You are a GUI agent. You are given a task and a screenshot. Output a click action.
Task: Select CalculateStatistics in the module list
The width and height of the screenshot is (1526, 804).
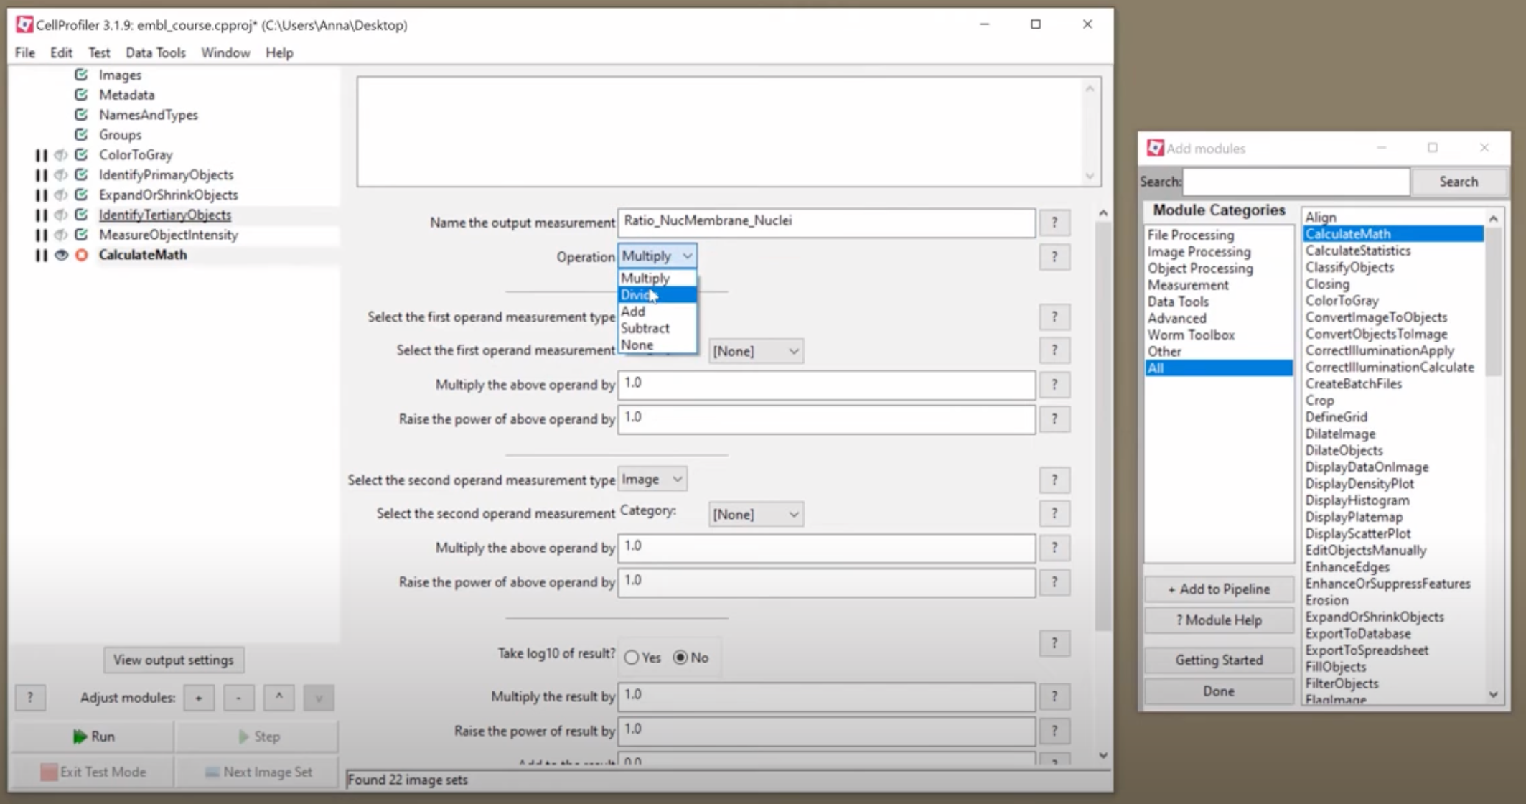[x=1358, y=251]
